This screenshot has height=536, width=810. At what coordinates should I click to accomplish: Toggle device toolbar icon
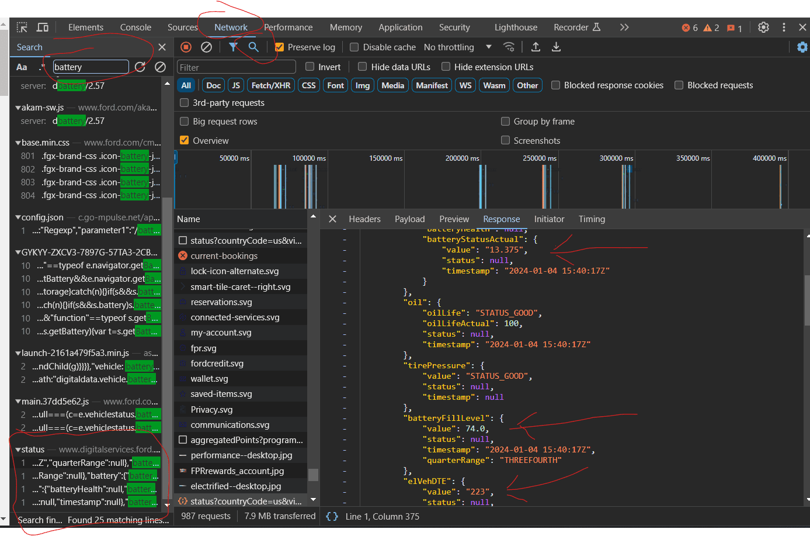(x=43, y=27)
